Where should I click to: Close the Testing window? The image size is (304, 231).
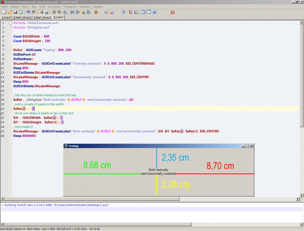click(x=251, y=146)
